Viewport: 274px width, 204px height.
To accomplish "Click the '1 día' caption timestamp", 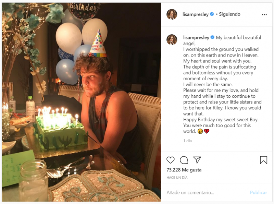I will [188, 141].
